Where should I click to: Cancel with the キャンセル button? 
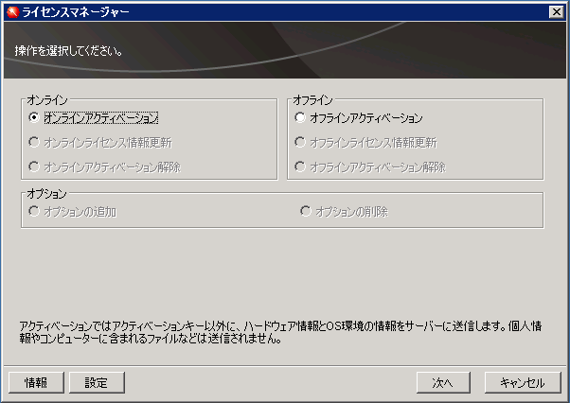523,382
